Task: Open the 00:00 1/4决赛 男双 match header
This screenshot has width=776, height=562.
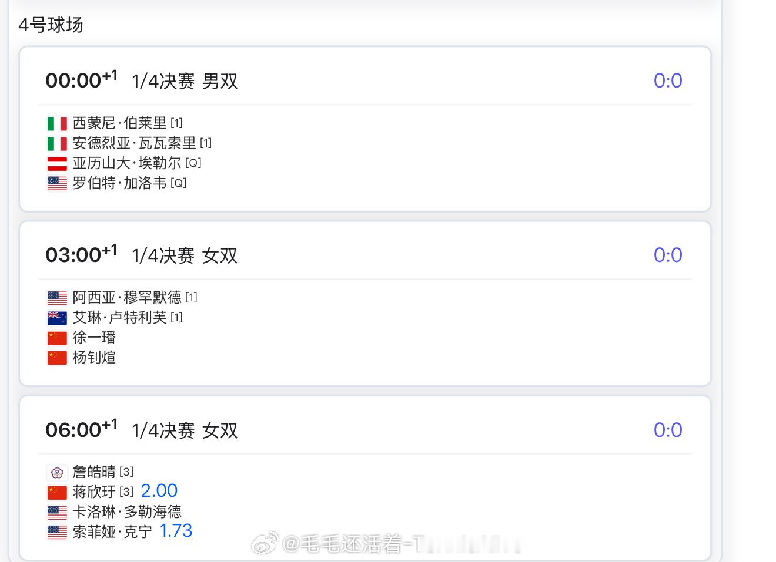Action: [142, 80]
